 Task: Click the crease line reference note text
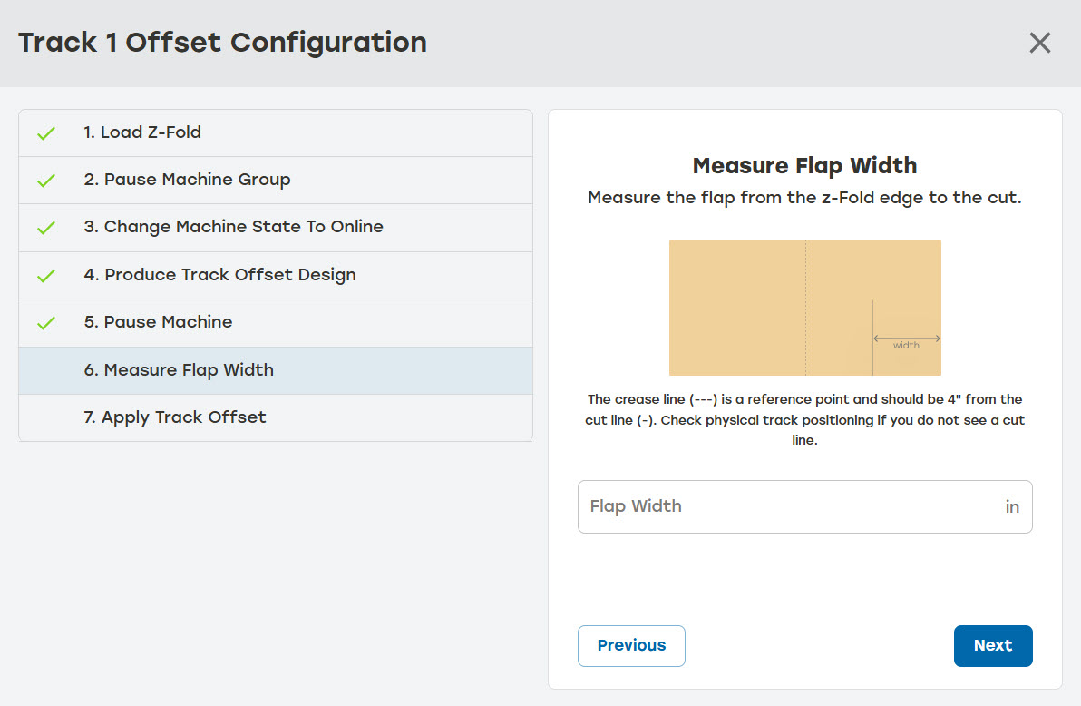click(x=804, y=419)
